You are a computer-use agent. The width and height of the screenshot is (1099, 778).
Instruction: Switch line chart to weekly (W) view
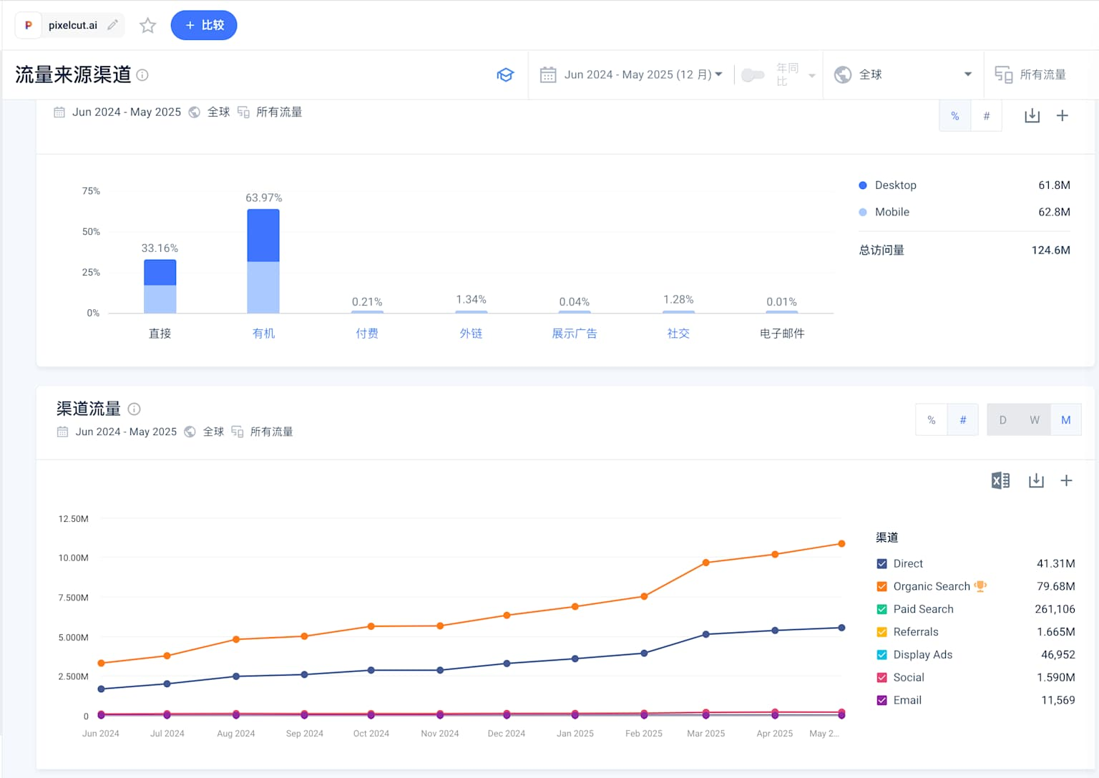coord(1034,420)
